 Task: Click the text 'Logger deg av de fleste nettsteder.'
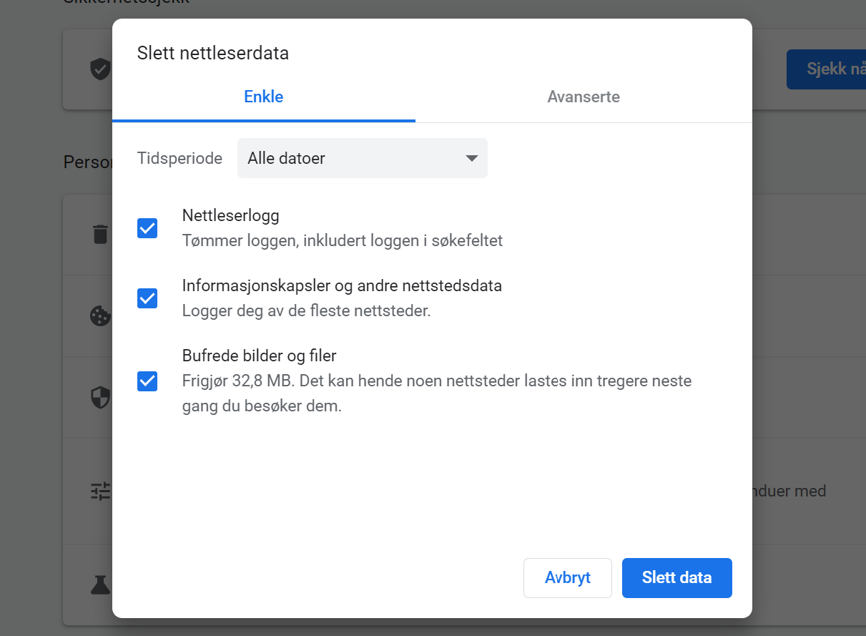[x=307, y=311]
